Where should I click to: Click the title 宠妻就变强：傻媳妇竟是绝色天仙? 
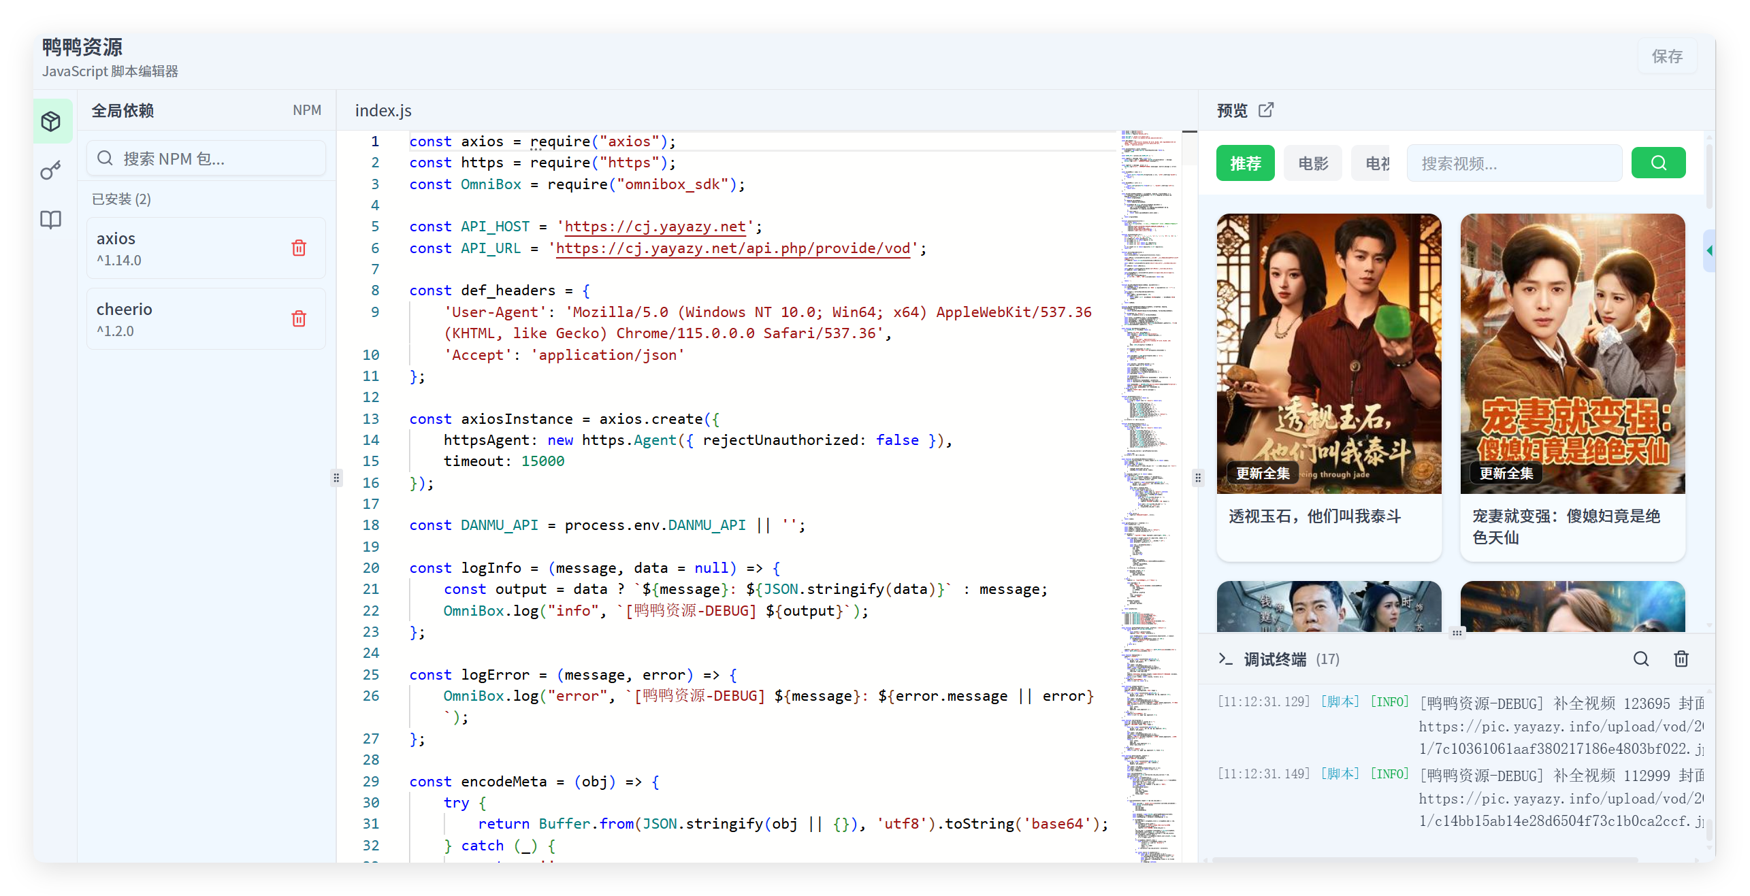pyautogui.click(x=1566, y=527)
